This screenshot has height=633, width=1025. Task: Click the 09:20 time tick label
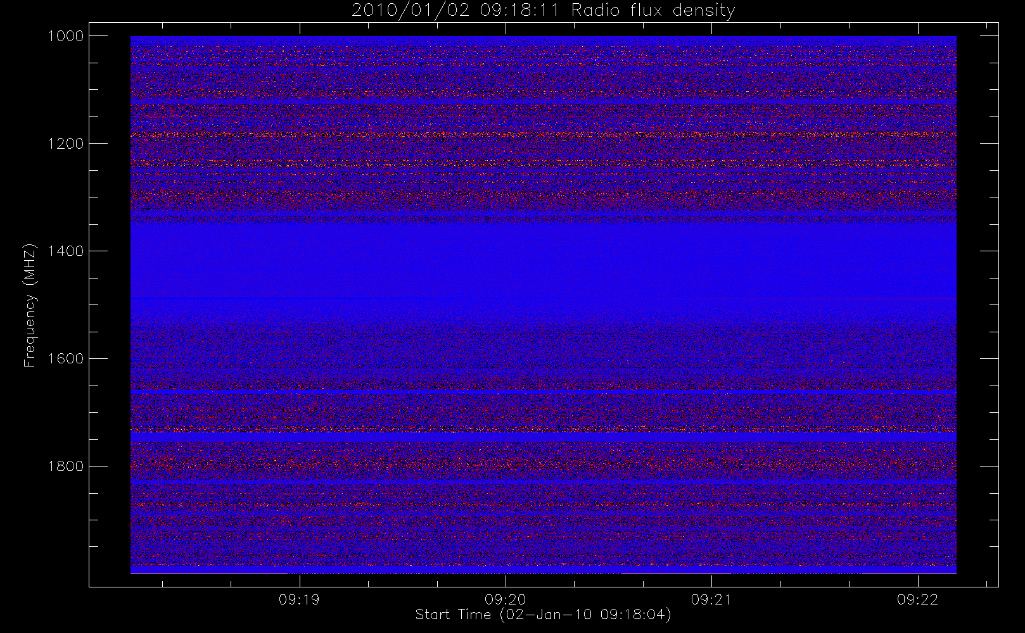pyautogui.click(x=506, y=599)
